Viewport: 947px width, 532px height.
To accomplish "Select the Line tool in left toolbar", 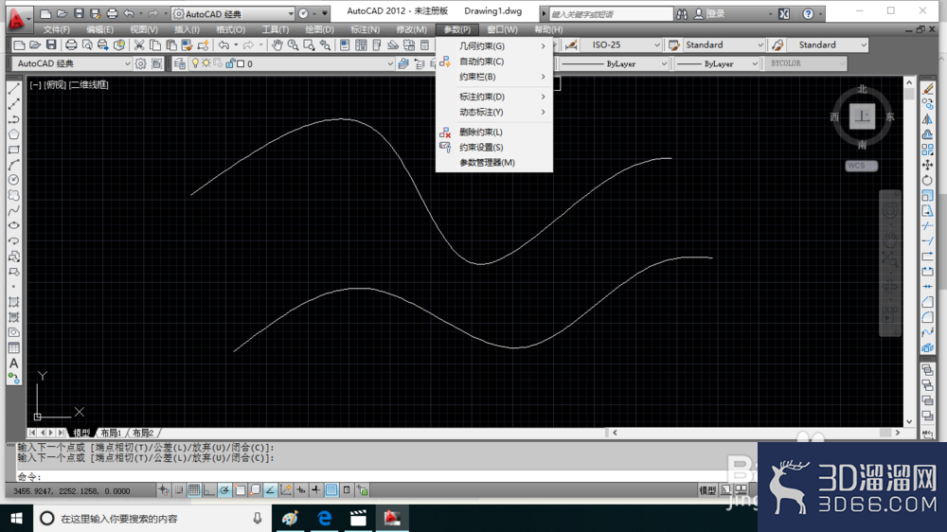I will [x=14, y=89].
